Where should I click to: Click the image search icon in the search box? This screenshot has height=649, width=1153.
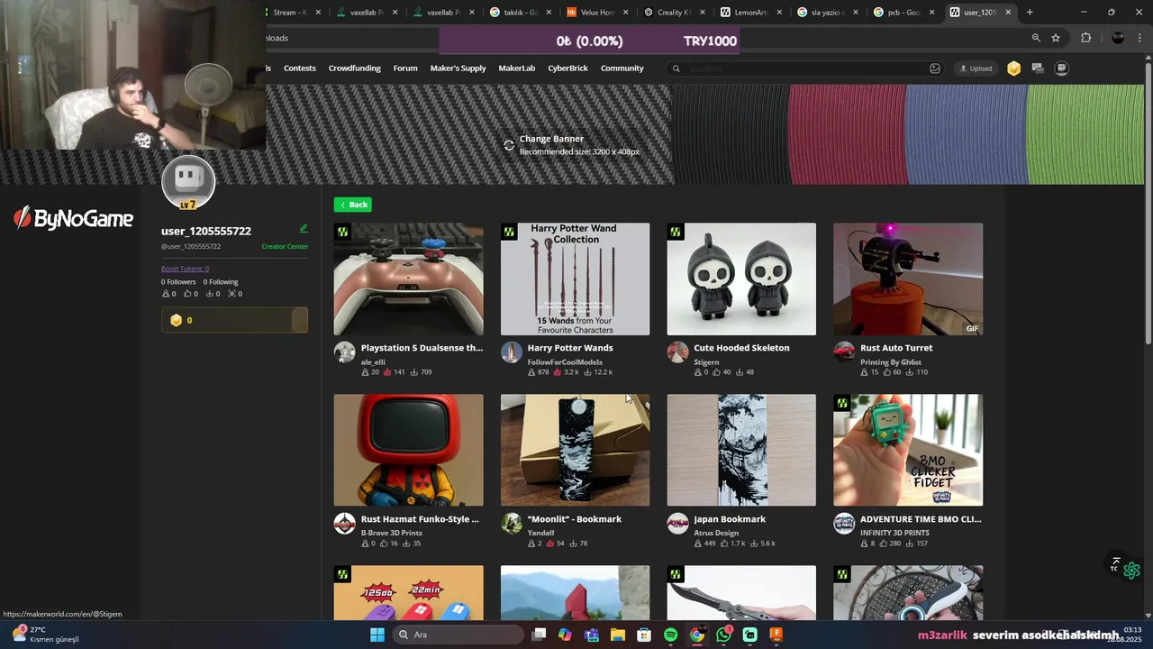(x=935, y=69)
